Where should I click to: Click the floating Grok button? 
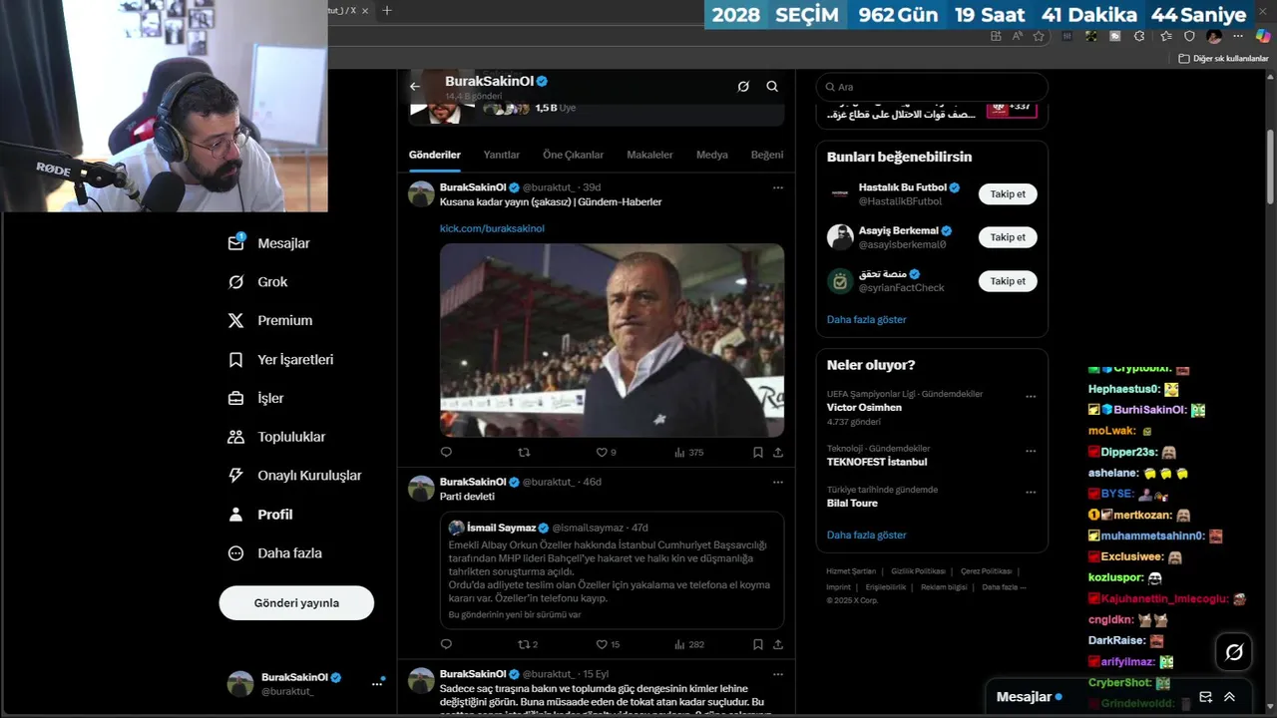(x=1234, y=652)
